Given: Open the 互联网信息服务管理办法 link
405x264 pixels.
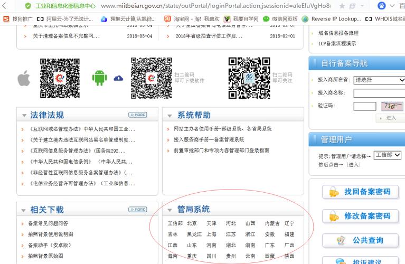Looking at the screenshot, I should point(77,150).
